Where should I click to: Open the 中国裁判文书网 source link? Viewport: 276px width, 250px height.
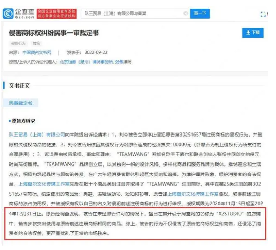click(37, 52)
